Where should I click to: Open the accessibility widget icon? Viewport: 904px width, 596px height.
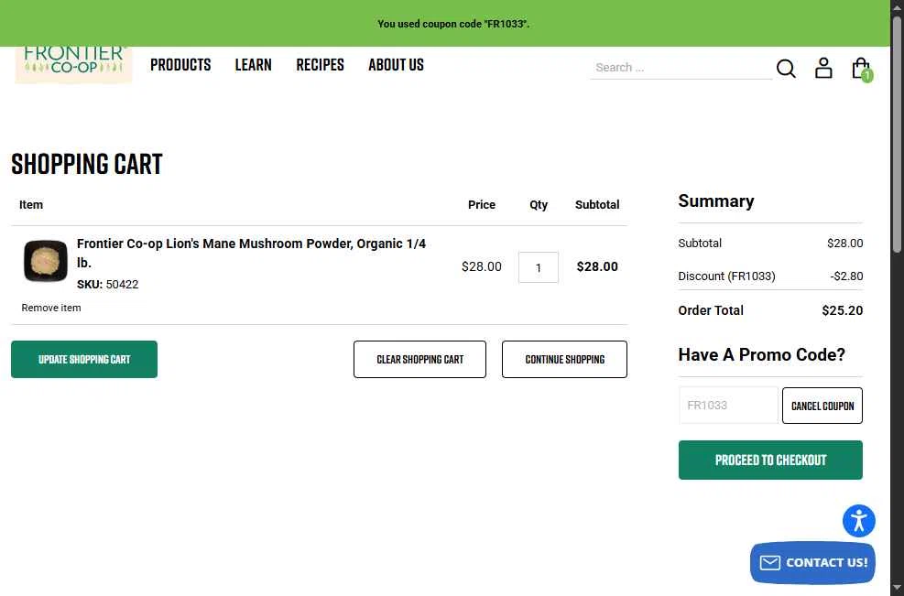point(858,521)
